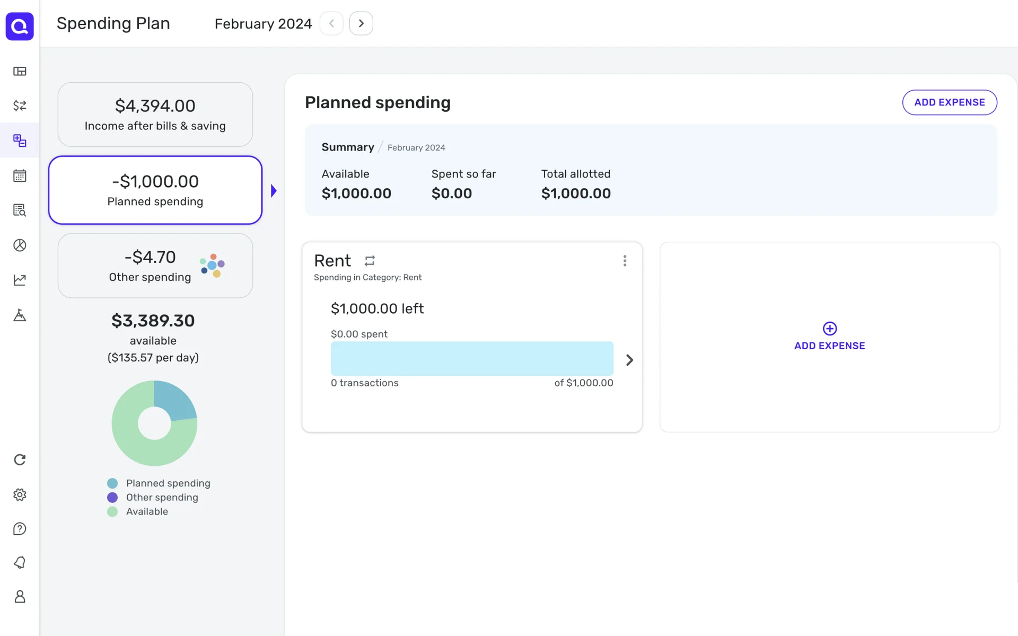
Task: Expand Rent details with the chevron arrow
Action: (629, 360)
